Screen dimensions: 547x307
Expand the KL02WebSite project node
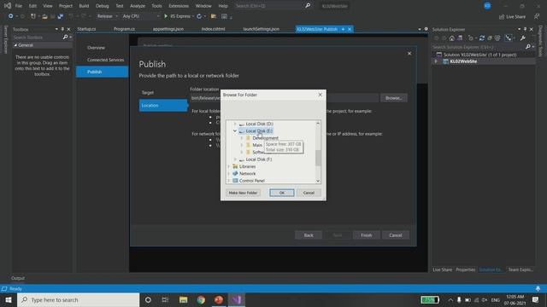pyautogui.click(x=436, y=61)
